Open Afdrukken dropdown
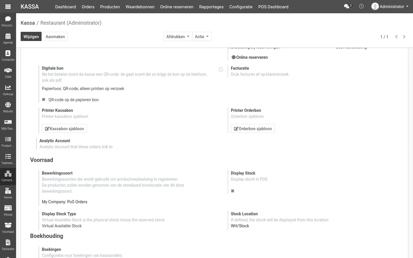Viewport: 413px width, 258px height. coord(178,37)
